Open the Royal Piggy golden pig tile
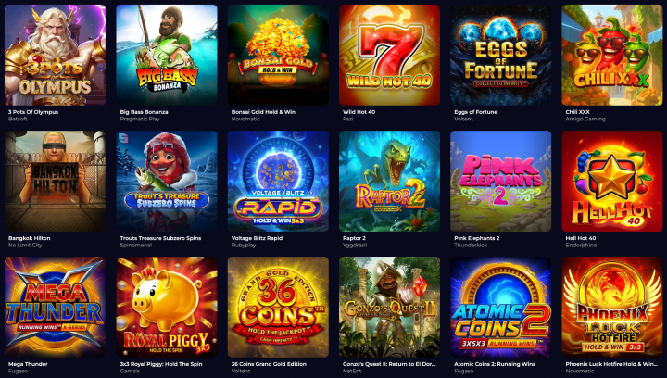This screenshot has width=667, height=378. (167, 307)
